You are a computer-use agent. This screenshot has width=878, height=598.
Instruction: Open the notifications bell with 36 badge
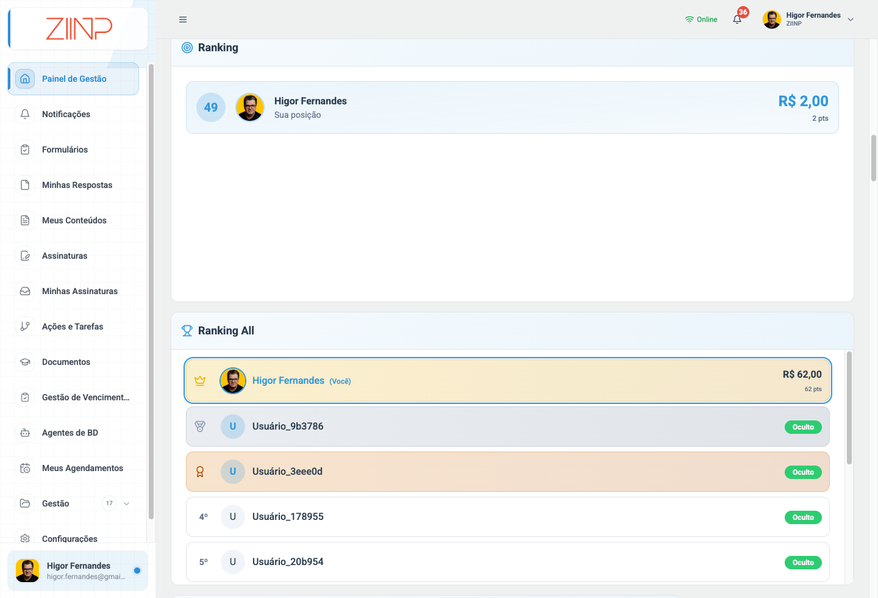[738, 19]
